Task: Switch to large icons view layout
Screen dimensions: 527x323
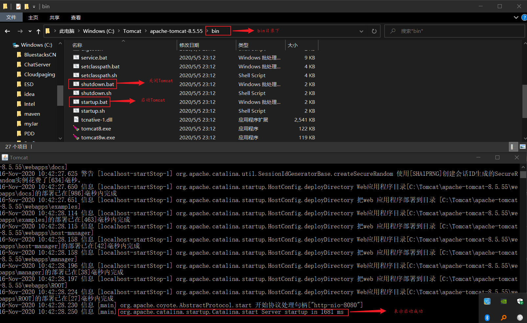Action: (523, 147)
